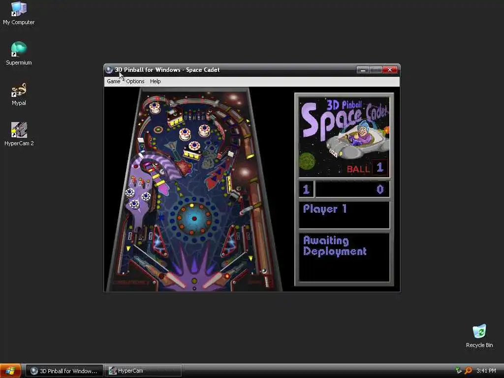The width and height of the screenshot is (504, 378).
Task: Click the magnifier icon in system tray
Action: pyautogui.click(x=469, y=371)
